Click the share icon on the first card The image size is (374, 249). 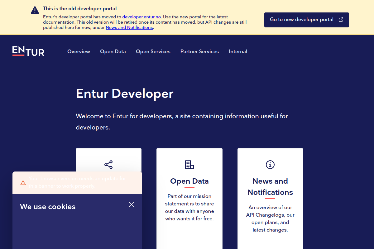coord(108,165)
